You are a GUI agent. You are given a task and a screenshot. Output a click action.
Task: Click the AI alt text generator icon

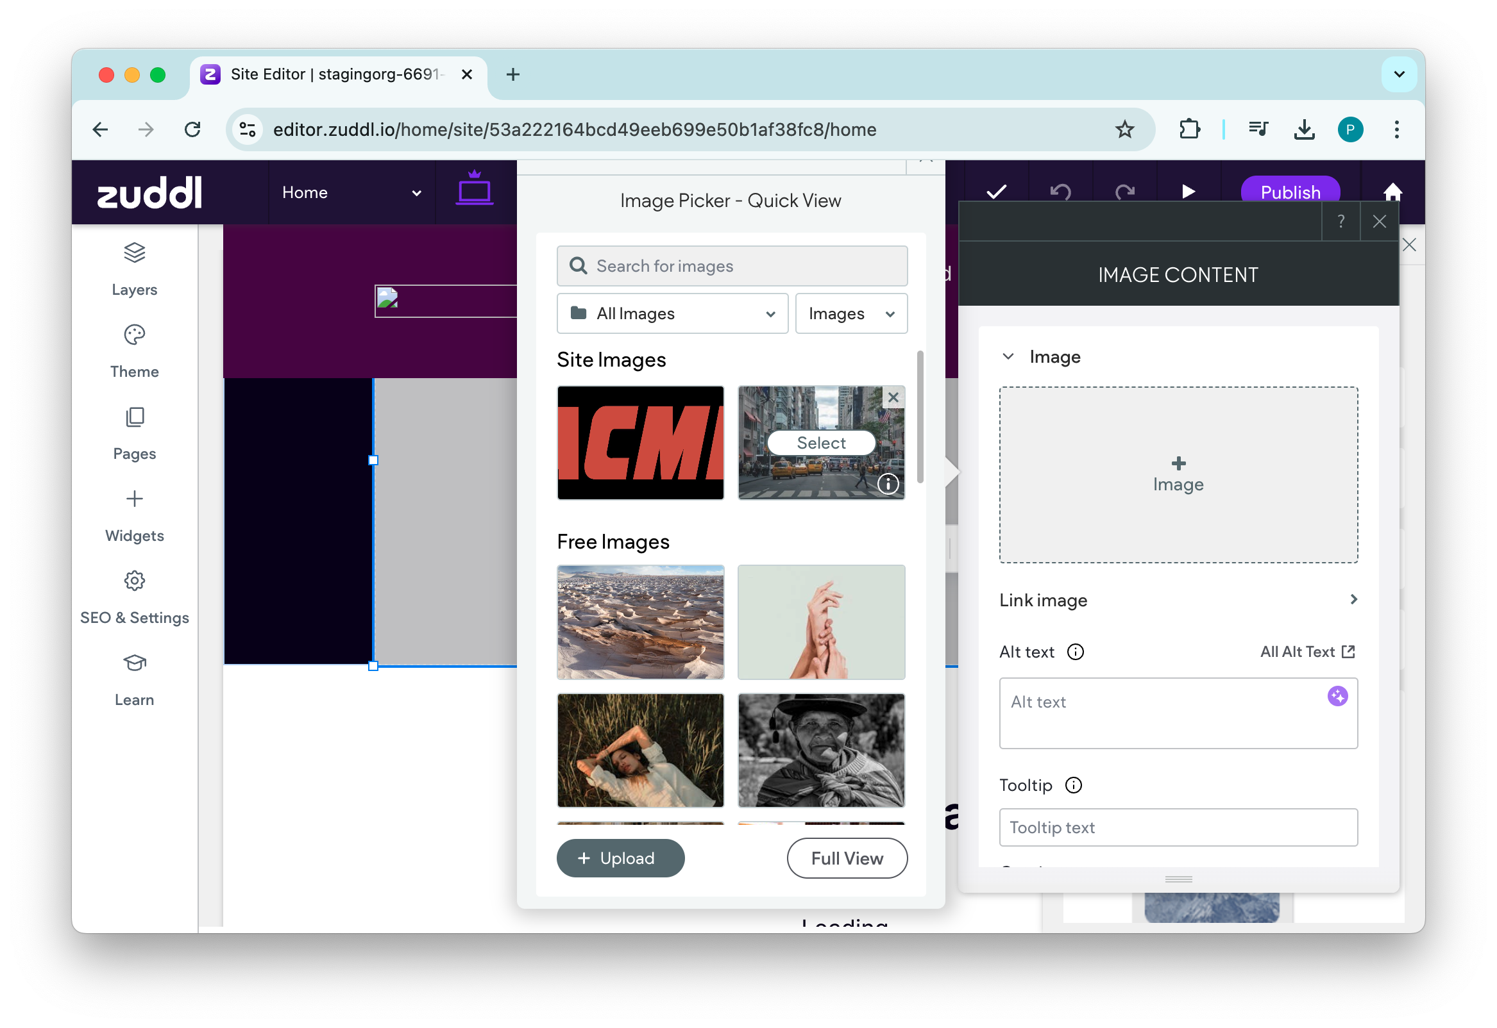(x=1337, y=695)
